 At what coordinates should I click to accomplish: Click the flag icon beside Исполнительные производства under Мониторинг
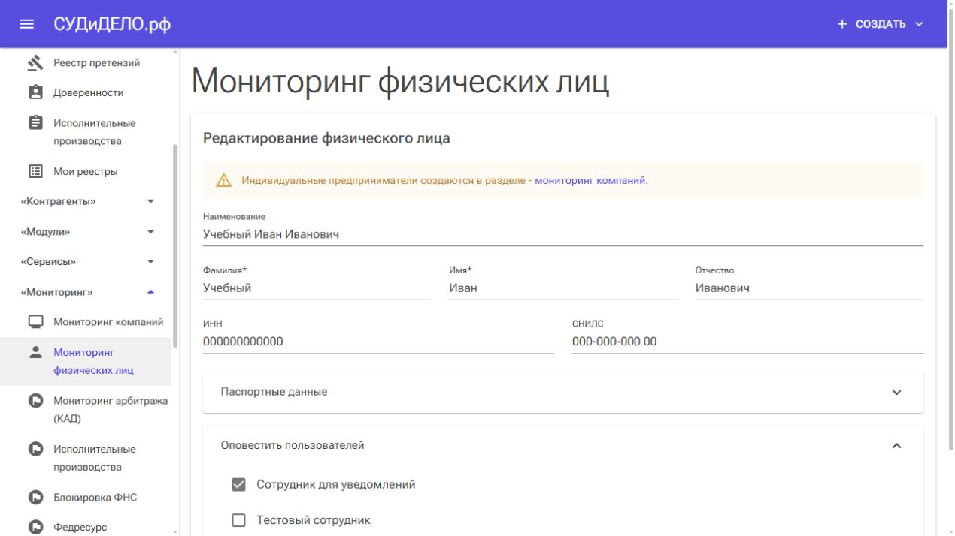(x=35, y=449)
